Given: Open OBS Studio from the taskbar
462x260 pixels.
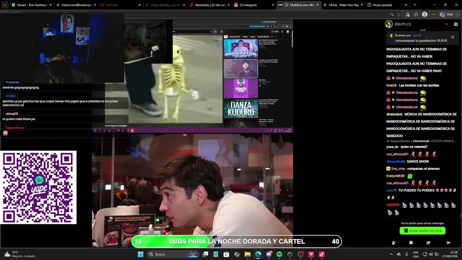Looking at the screenshot, I should [x=300, y=254].
